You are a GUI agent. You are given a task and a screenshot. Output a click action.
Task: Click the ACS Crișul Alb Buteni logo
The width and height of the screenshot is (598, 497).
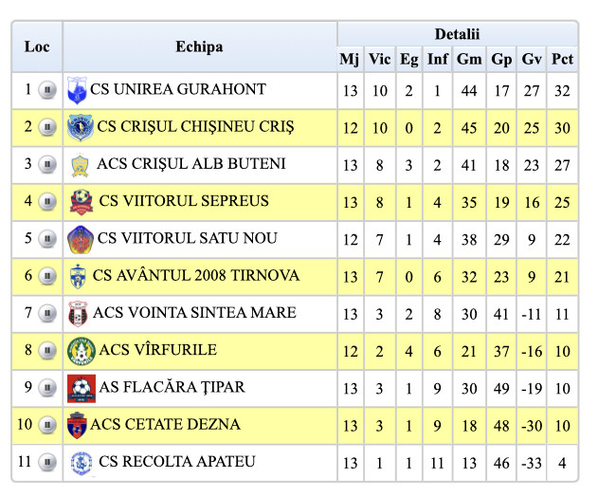coord(80,165)
